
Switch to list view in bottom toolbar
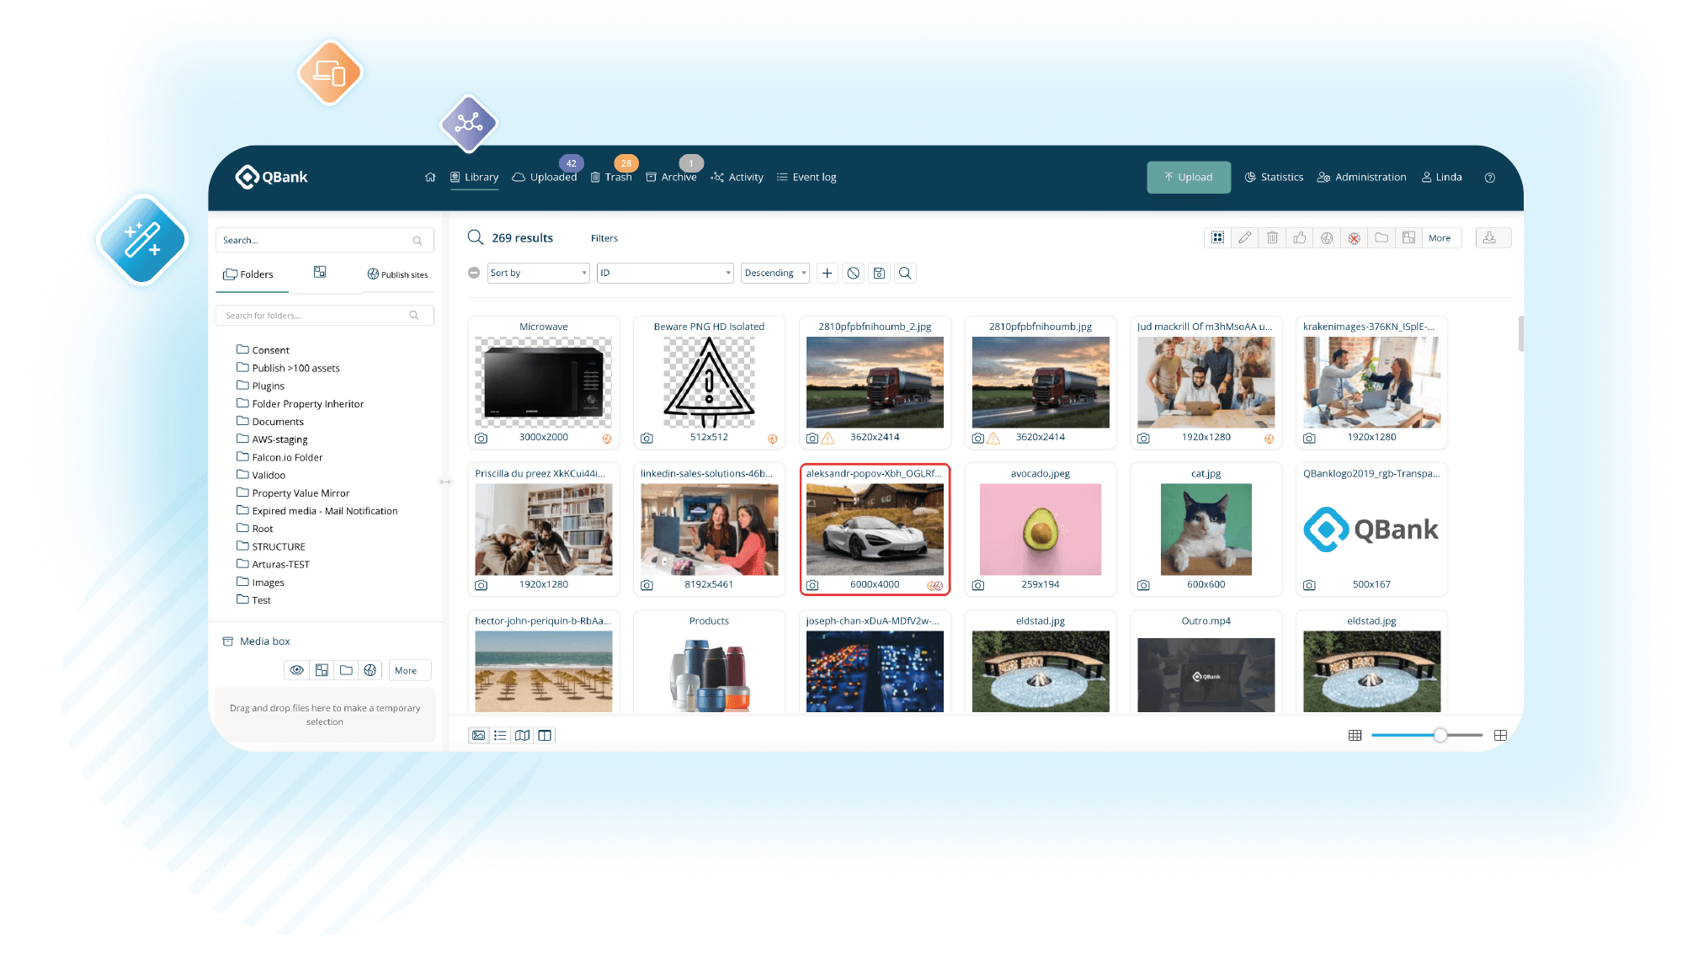click(500, 735)
